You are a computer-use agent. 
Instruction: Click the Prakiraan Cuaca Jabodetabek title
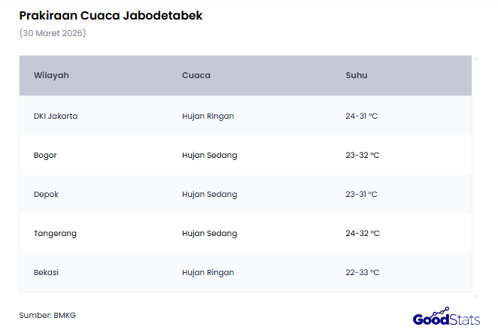(111, 16)
